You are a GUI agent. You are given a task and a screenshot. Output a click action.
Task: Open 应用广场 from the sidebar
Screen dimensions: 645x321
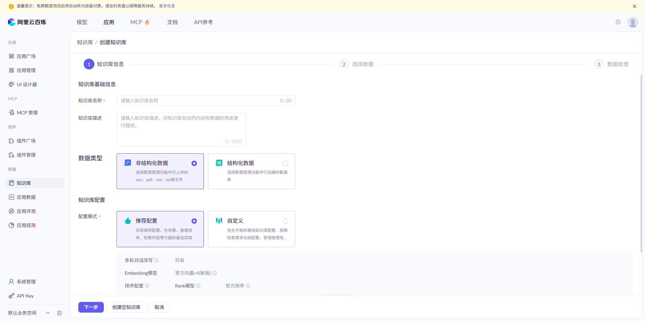(x=26, y=56)
